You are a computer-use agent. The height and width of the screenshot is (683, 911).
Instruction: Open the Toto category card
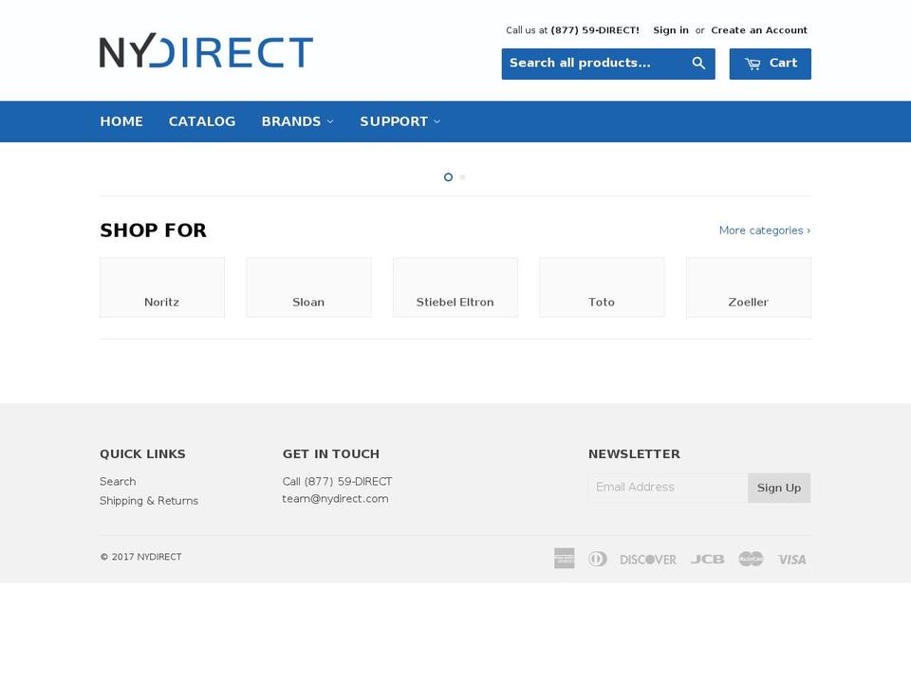602,287
